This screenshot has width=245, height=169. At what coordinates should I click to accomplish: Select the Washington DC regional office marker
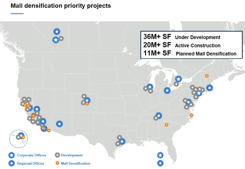tap(189, 102)
